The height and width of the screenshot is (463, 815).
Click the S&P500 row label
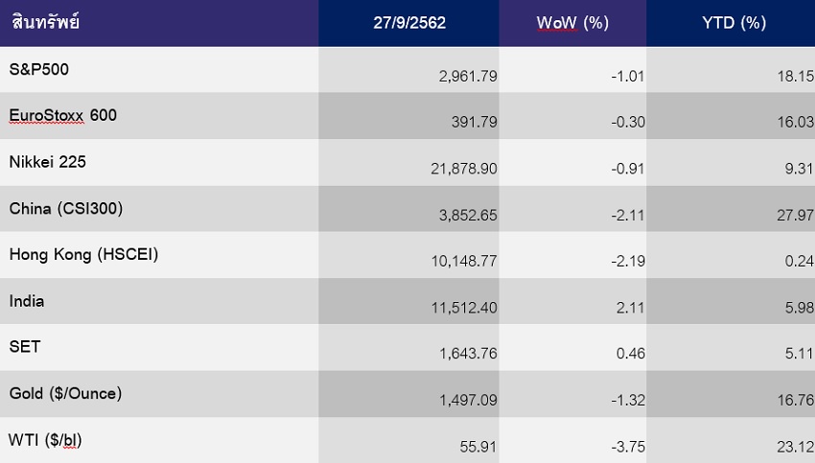click(39, 69)
